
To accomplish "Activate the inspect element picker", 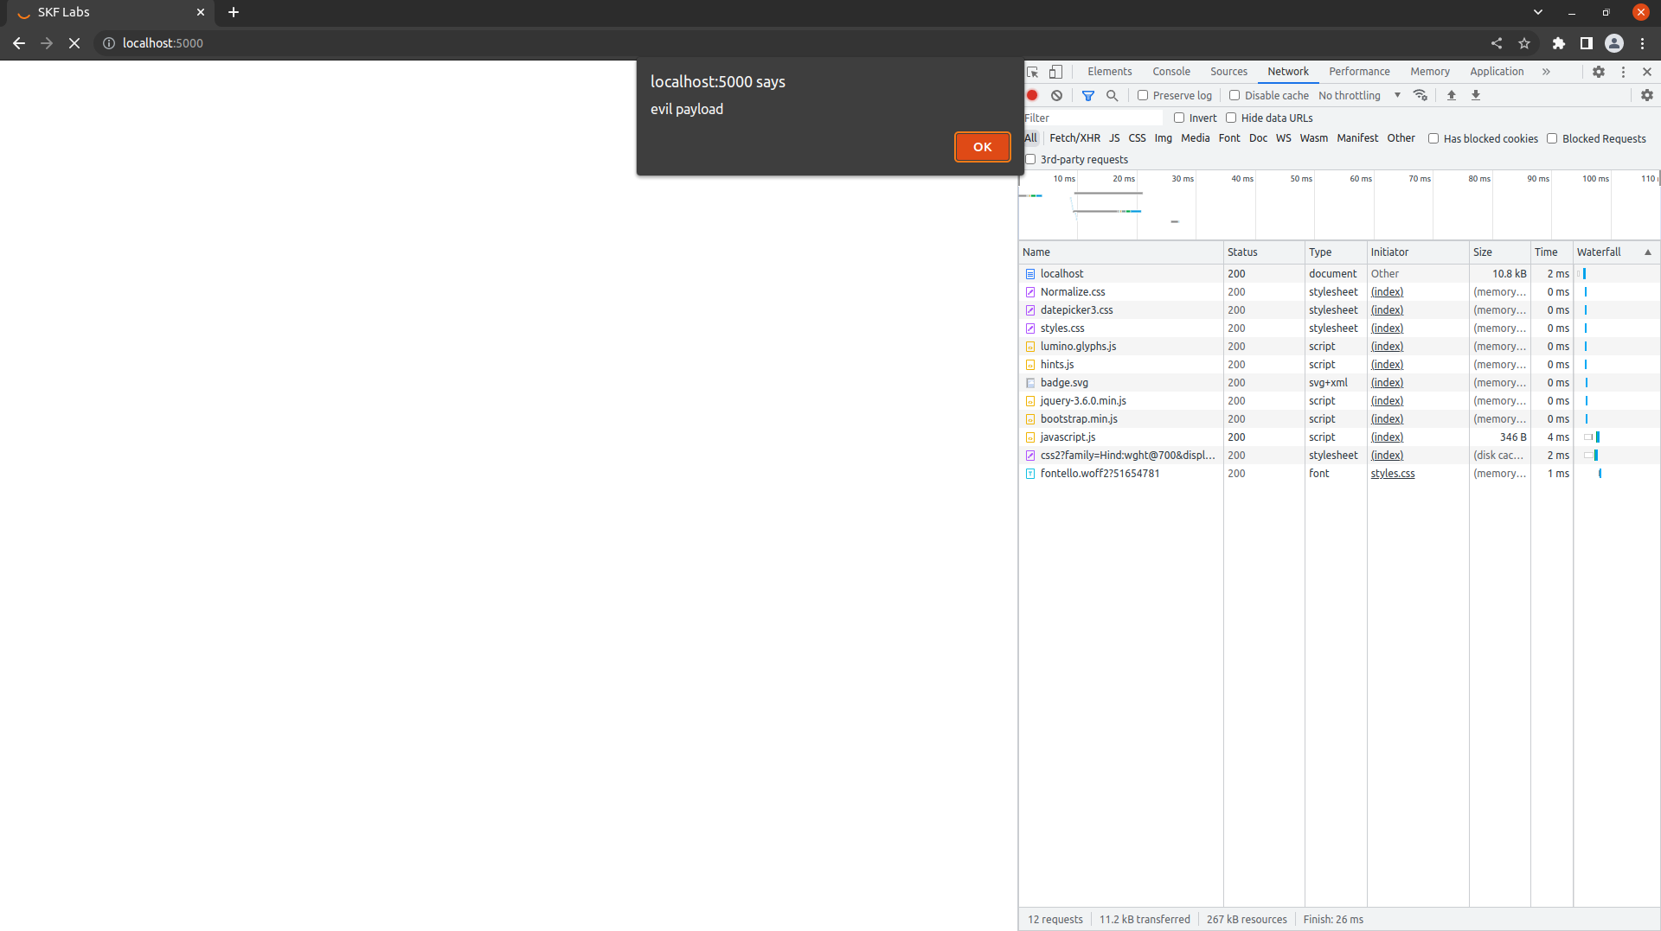I will pyautogui.click(x=1033, y=72).
